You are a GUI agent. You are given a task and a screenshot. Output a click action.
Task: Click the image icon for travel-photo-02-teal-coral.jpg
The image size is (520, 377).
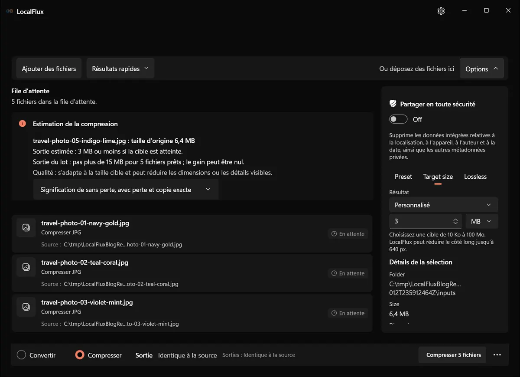(x=26, y=267)
